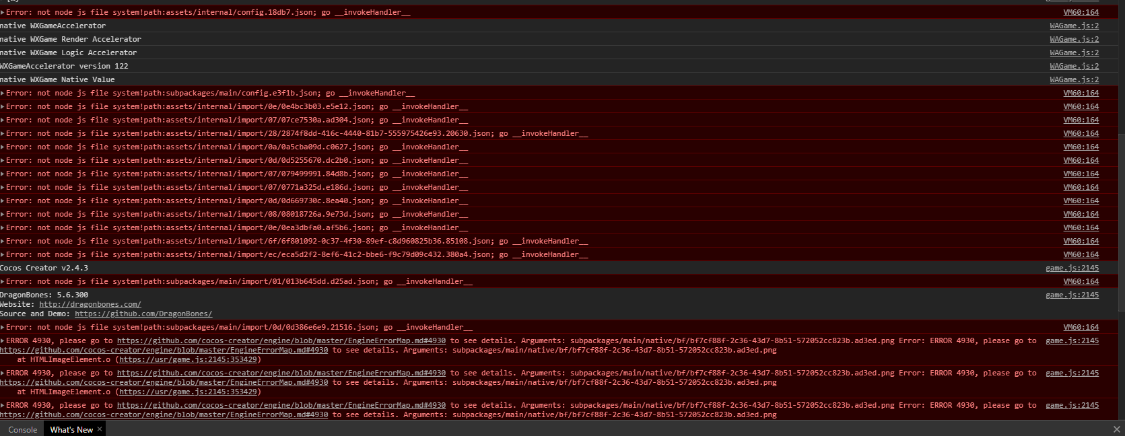This screenshot has width=1125, height=436.
Task: Select the 'native WXGame Logic Accelerator' log line
Action: 68,52
